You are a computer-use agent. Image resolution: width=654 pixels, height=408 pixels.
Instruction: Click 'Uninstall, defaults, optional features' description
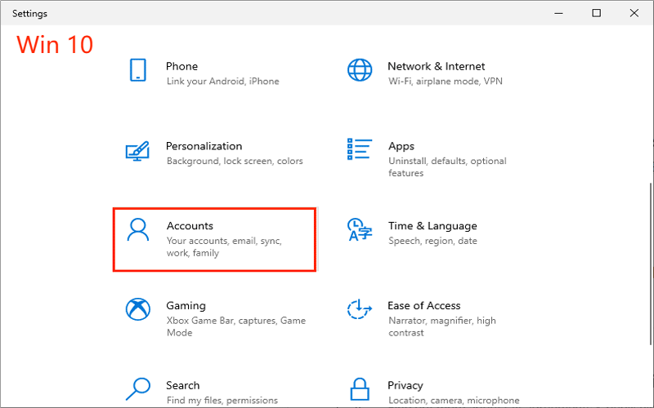point(447,167)
